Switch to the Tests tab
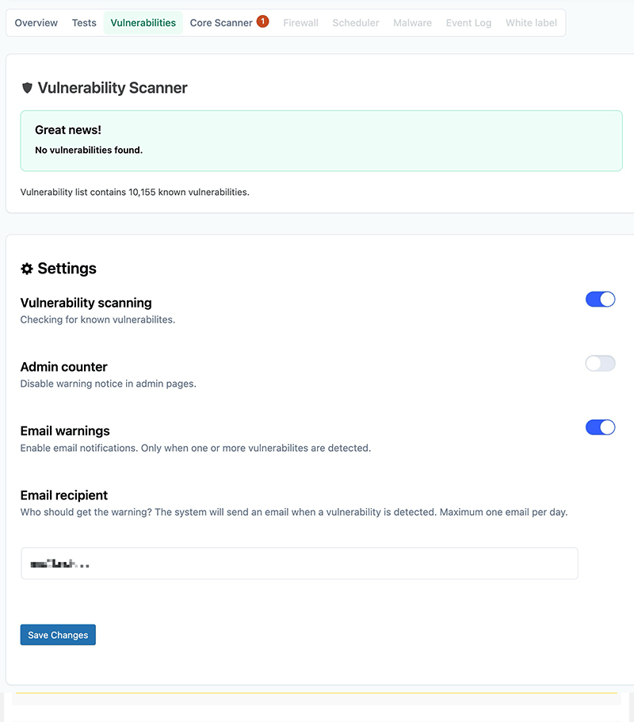 click(84, 23)
